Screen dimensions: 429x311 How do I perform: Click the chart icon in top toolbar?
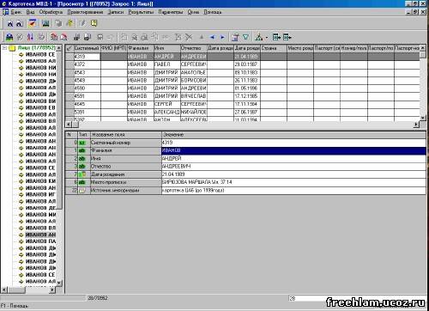coord(45,23)
